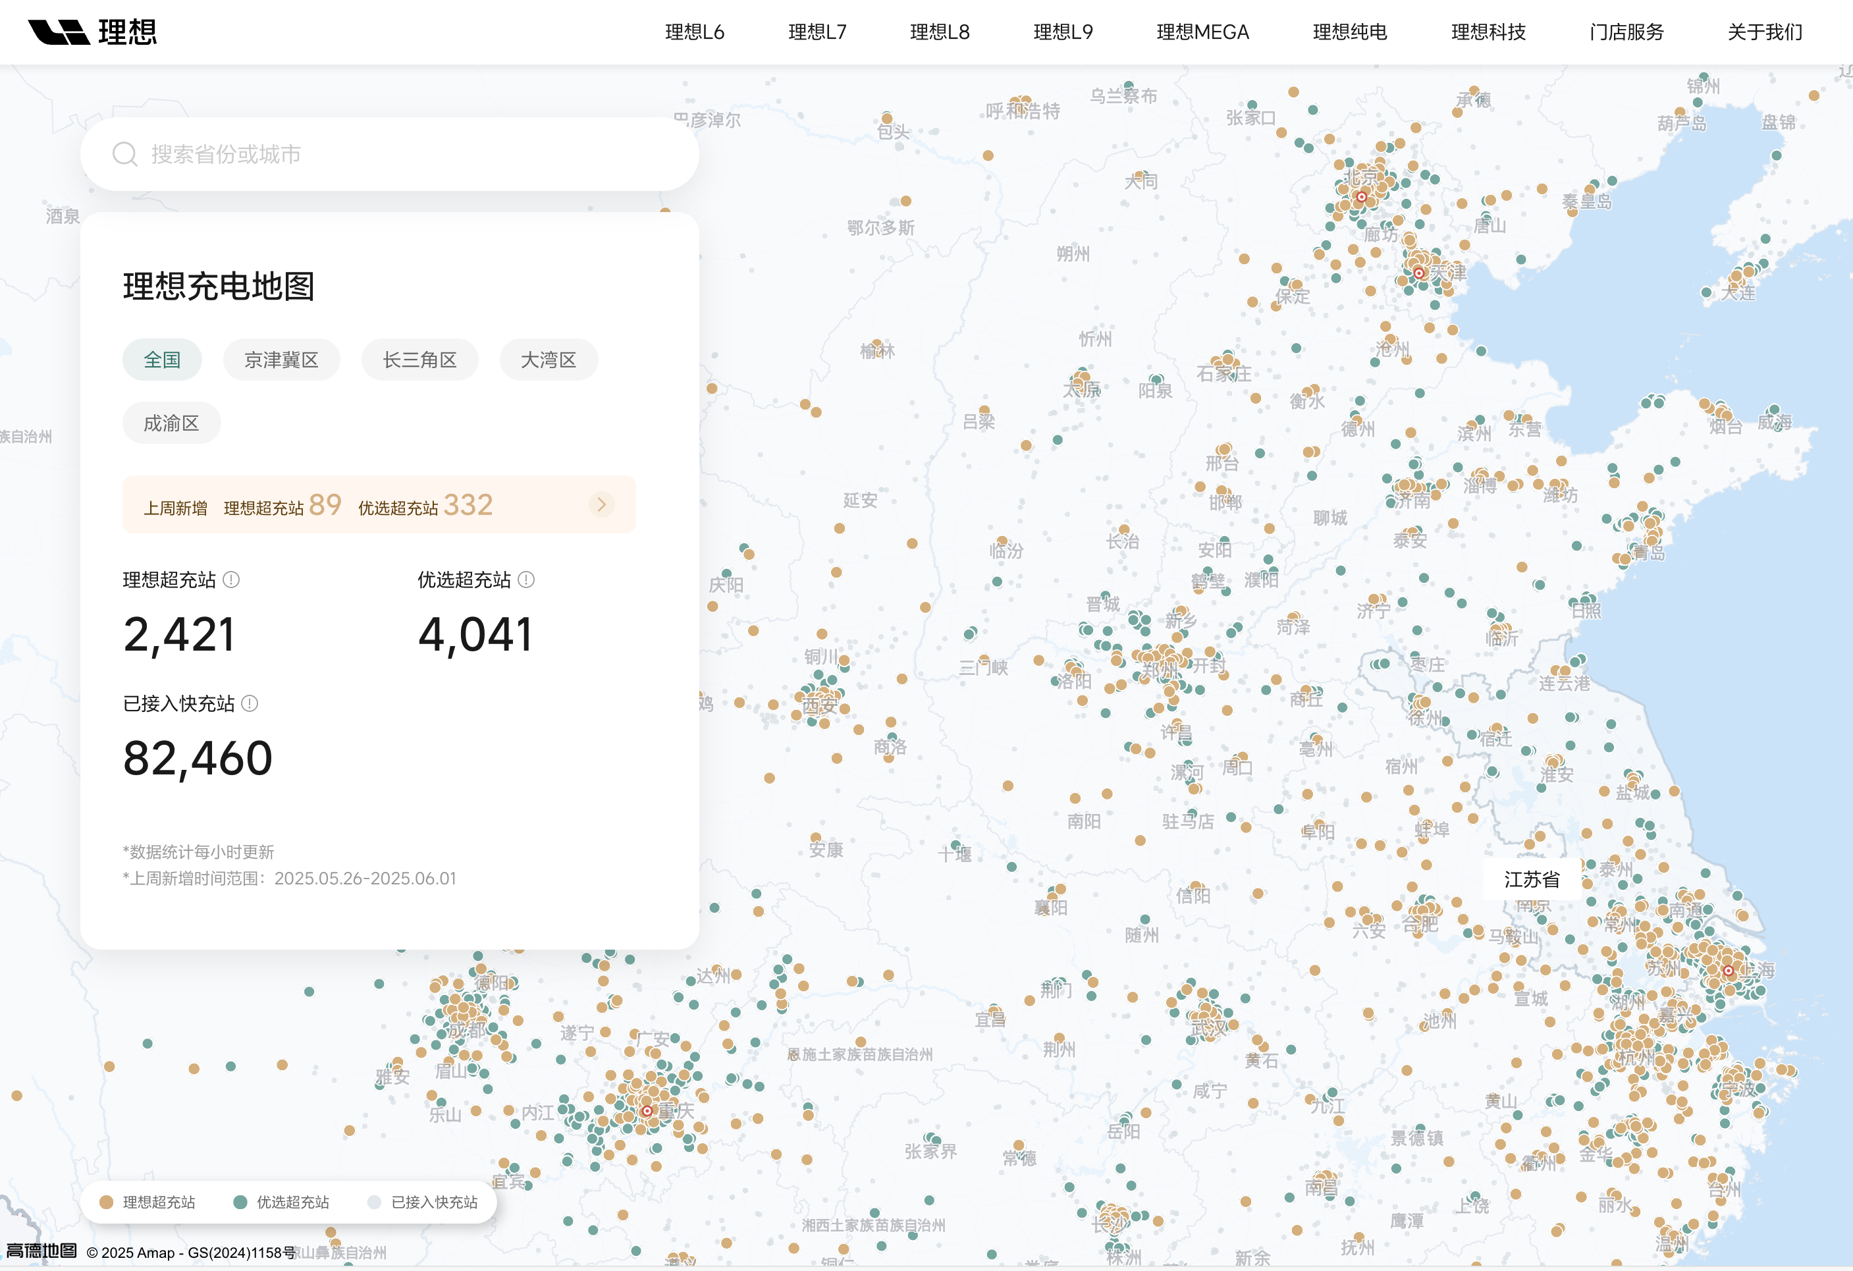
Task: Open the 理想纯电 menu
Action: click(x=1350, y=32)
